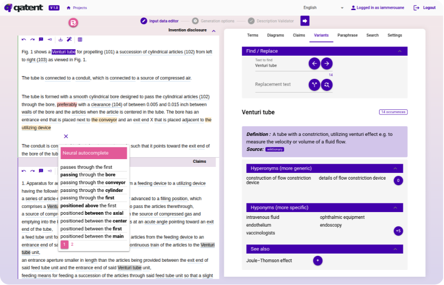Viewport: 444px width, 285px height.
Task: Insert a table using the grid icon
Action: point(80,40)
